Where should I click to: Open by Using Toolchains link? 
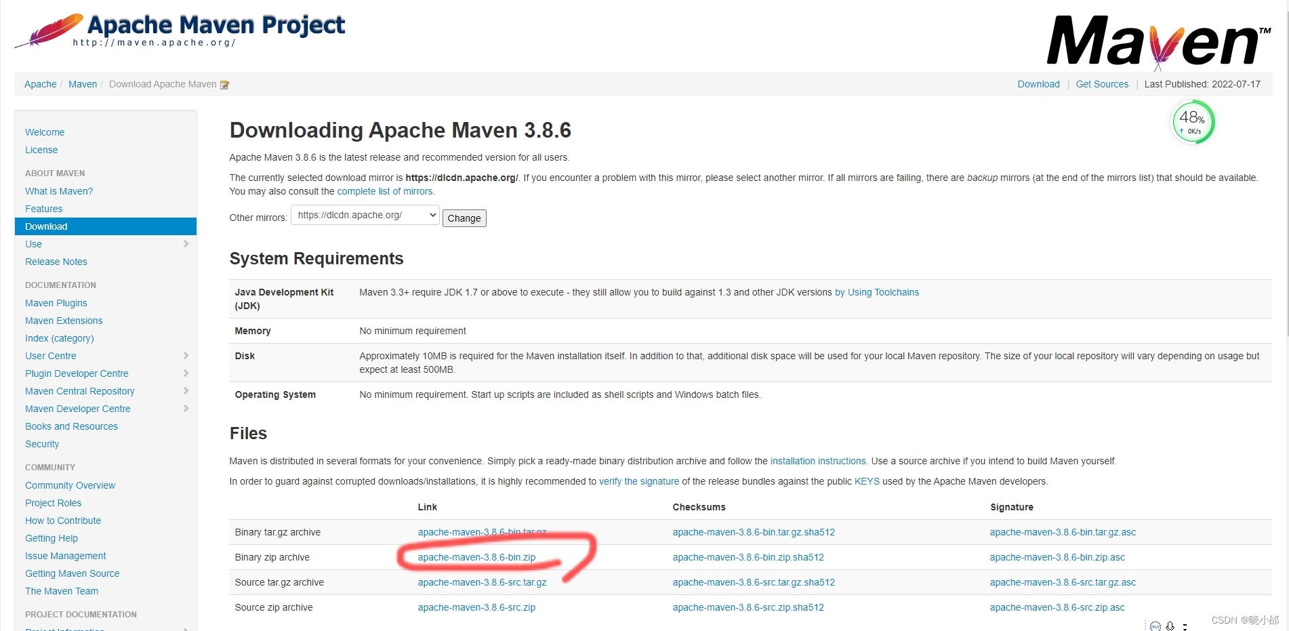877,292
